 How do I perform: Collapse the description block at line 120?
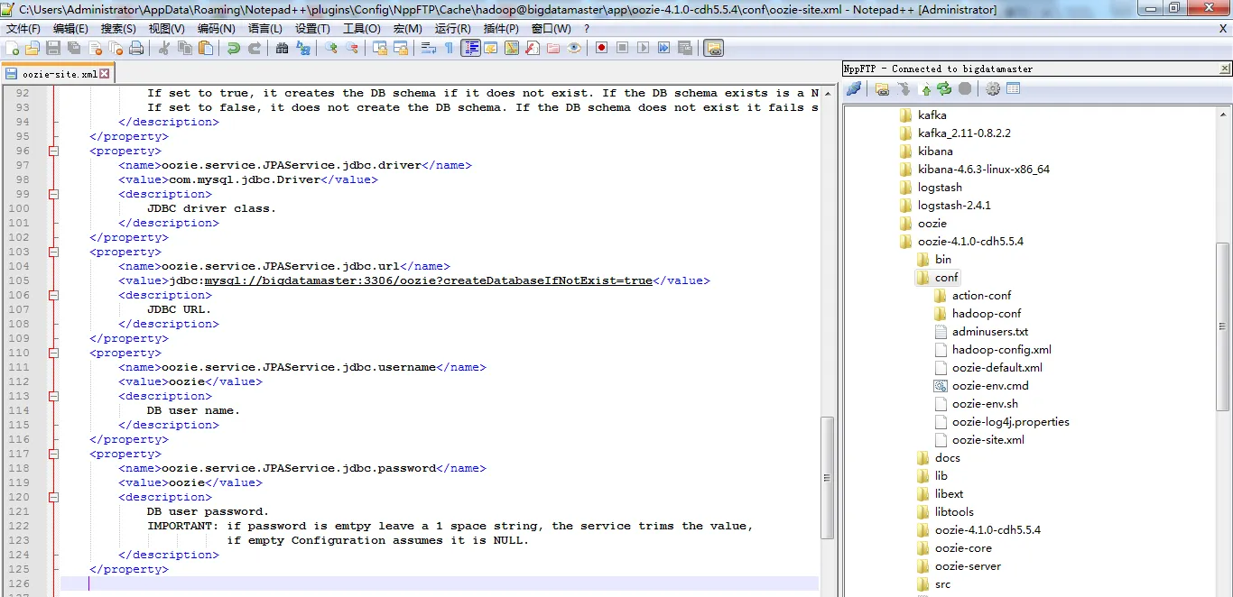(53, 497)
